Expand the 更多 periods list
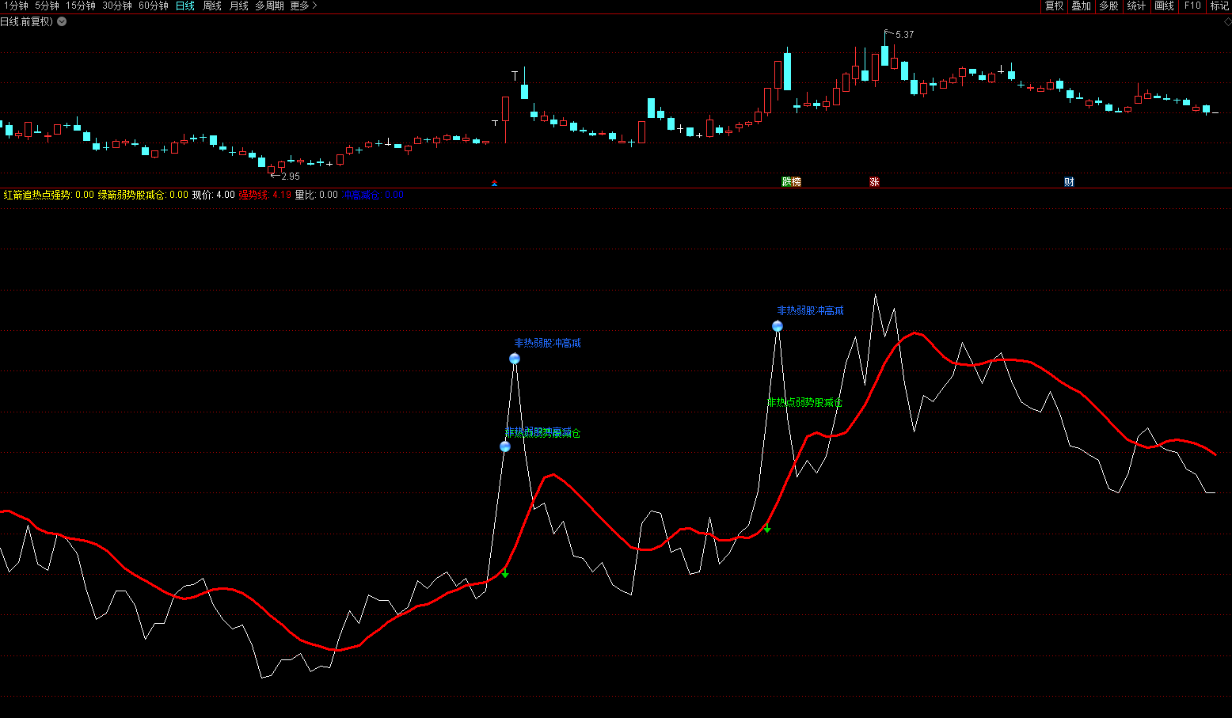 click(x=303, y=6)
